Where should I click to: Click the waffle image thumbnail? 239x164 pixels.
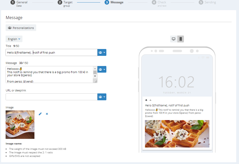click(x=20, y=125)
